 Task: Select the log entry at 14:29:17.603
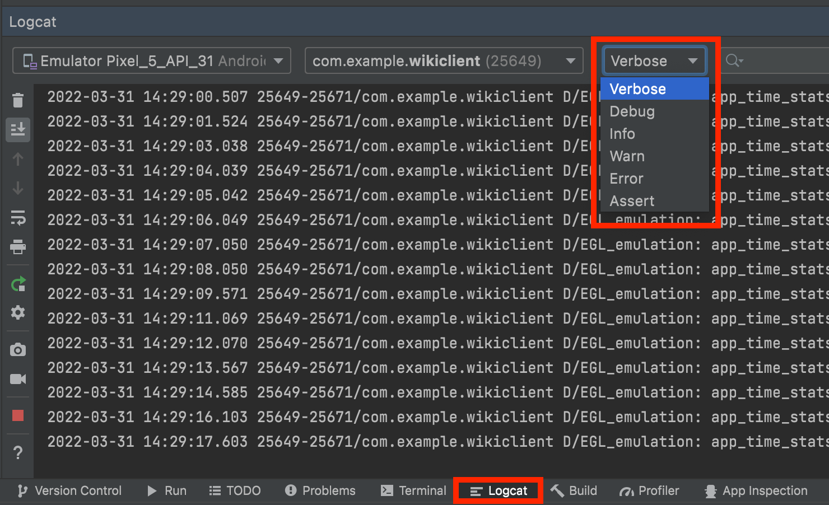click(x=437, y=442)
